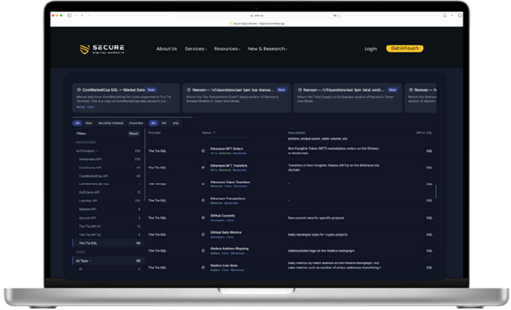The image size is (511, 310).
Task: Filter by SQL type pill
Action: (176, 123)
